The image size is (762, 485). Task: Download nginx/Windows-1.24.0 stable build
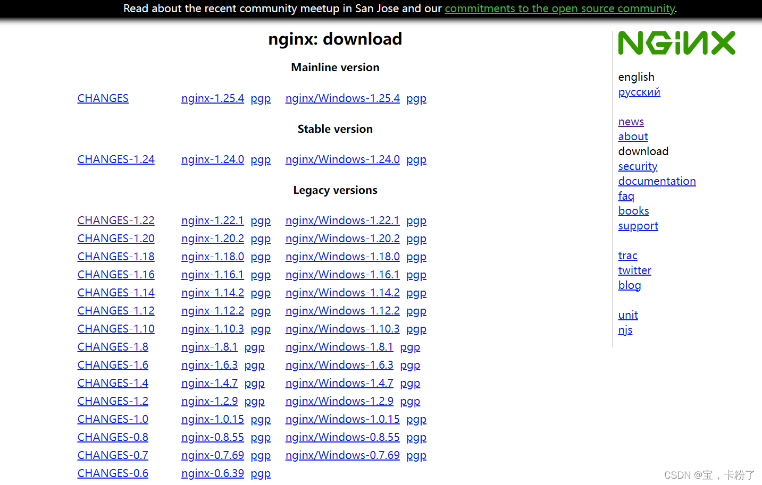pyautogui.click(x=342, y=159)
